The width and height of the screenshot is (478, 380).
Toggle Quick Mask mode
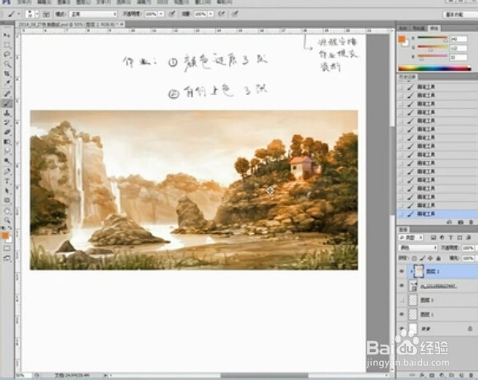(7, 249)
